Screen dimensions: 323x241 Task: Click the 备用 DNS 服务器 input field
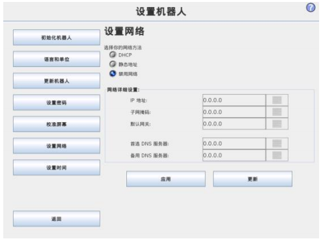234,155
